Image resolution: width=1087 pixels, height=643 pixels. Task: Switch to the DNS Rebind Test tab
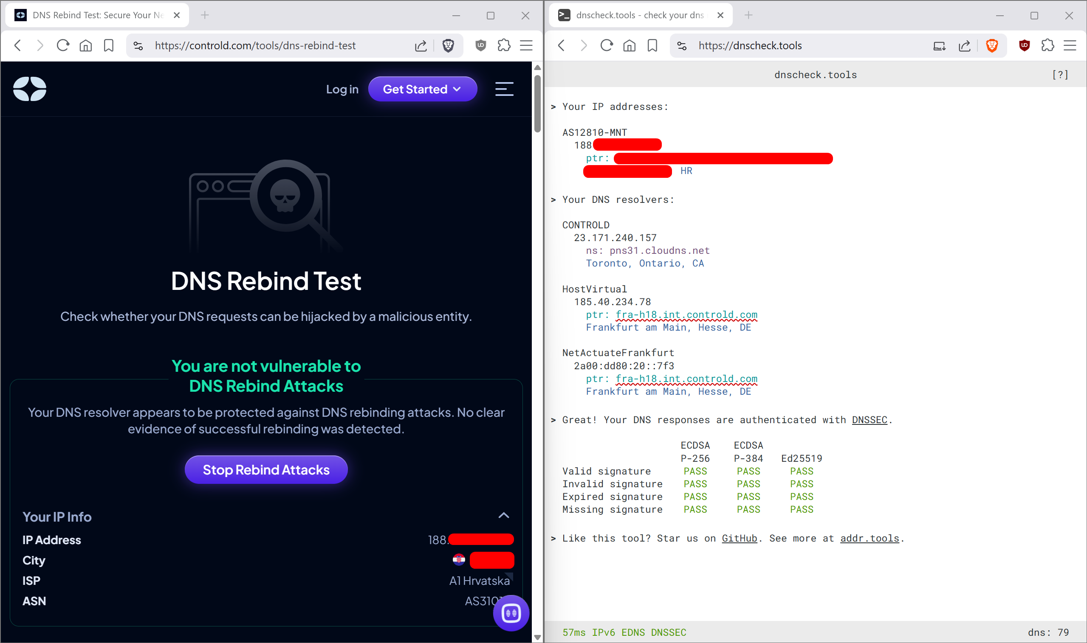click(98, 15)
